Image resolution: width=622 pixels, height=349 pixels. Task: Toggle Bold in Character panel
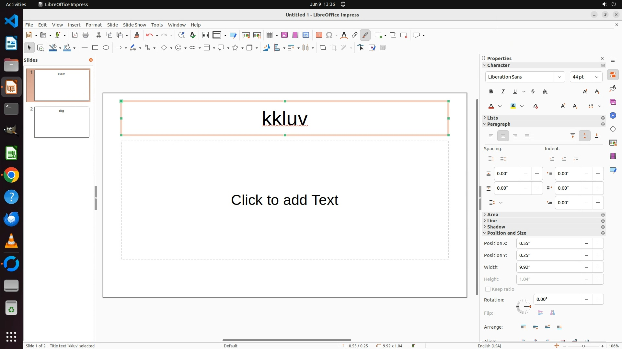(491, 92)
